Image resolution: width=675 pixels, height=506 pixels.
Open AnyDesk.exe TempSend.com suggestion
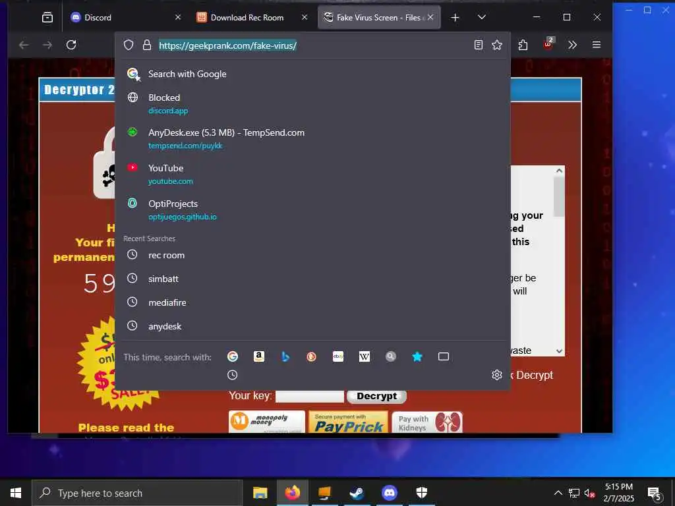(313, 138)
